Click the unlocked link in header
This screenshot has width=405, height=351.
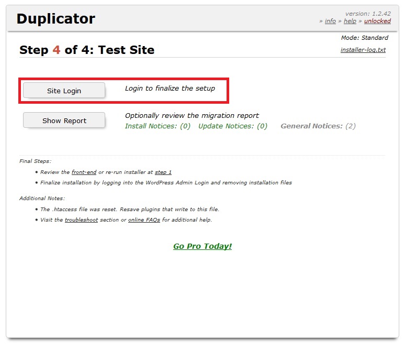pos(377,21)
